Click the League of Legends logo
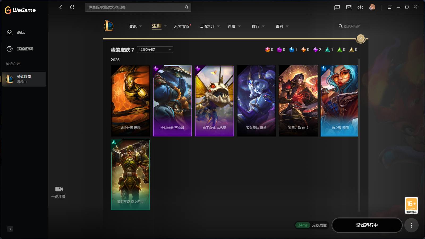The width and height of the screenshot is (425, 239). (109, 26)
